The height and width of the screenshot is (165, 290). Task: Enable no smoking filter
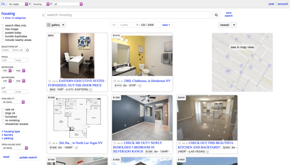pos(3,121)
